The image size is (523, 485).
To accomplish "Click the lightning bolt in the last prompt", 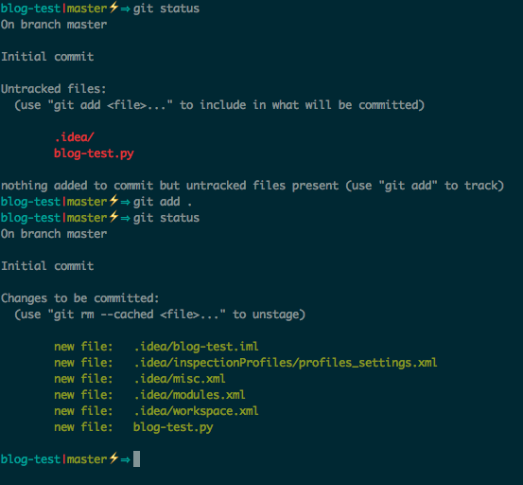I will coord(113,458).
